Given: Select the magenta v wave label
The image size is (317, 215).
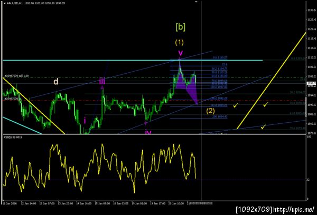Looking at the screenshot, I should 180,53.
